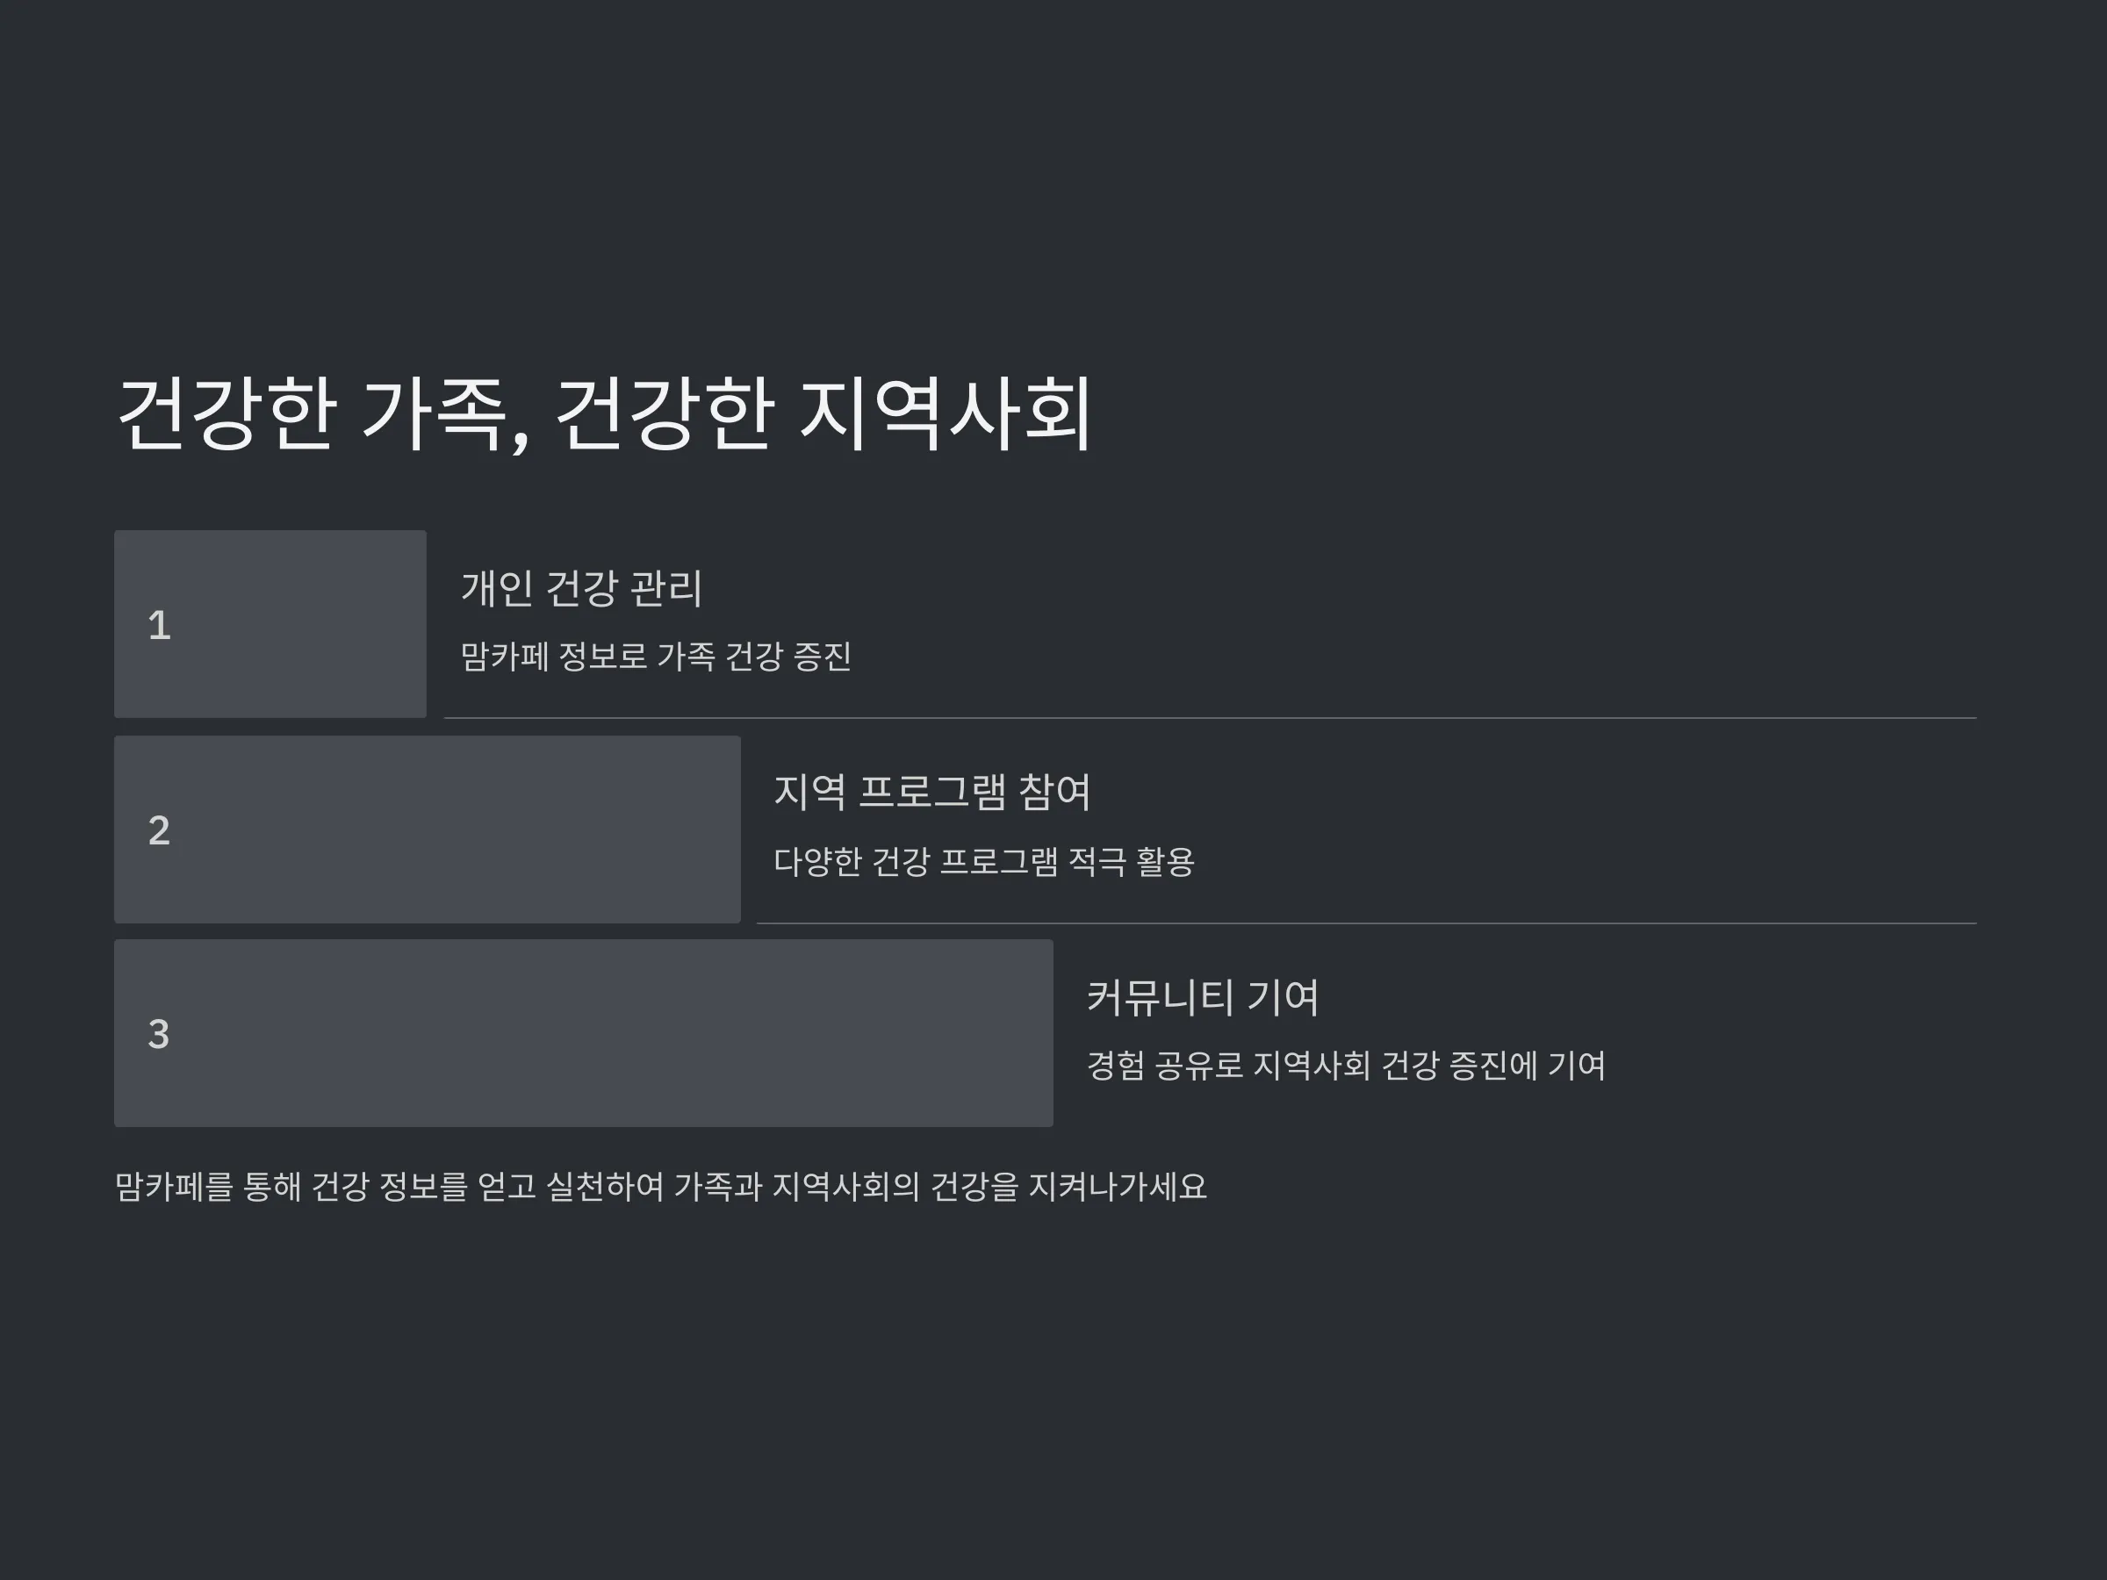Click the number 2 label
The image size is (2107, 1580).
[159, 830]
